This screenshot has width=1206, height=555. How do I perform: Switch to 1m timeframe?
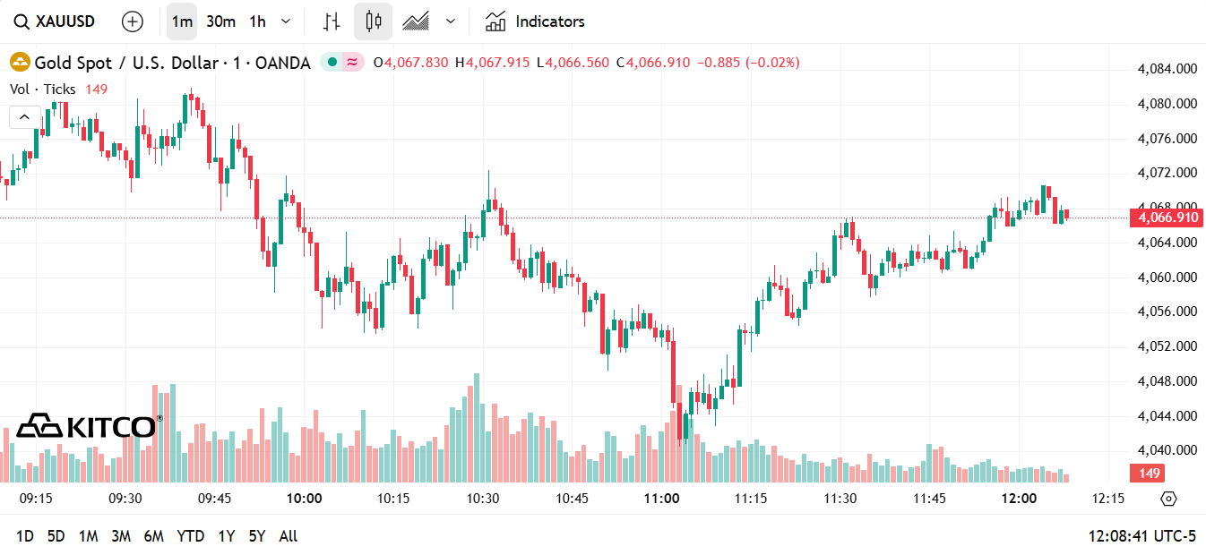click(x=182, y=21)
